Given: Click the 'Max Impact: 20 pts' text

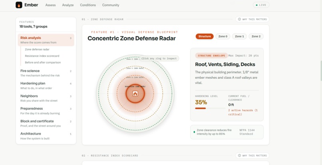Looking at the screenshot, I should [x=244, y=56].
